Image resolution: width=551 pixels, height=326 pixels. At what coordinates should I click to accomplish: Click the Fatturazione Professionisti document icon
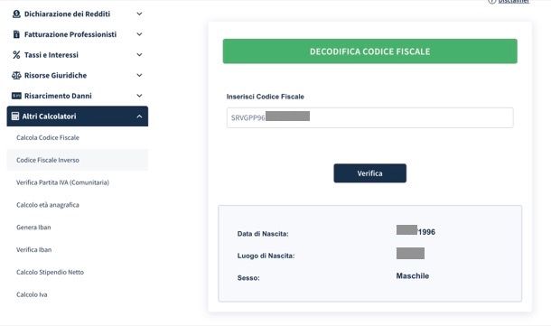16,34
